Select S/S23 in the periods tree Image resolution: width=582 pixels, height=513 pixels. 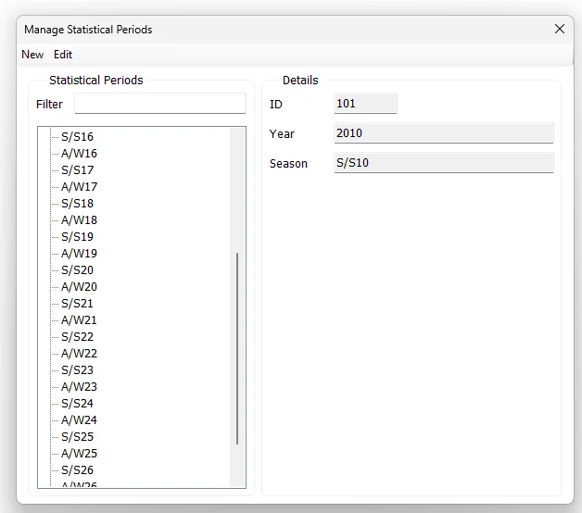click(x=77, y=370)
